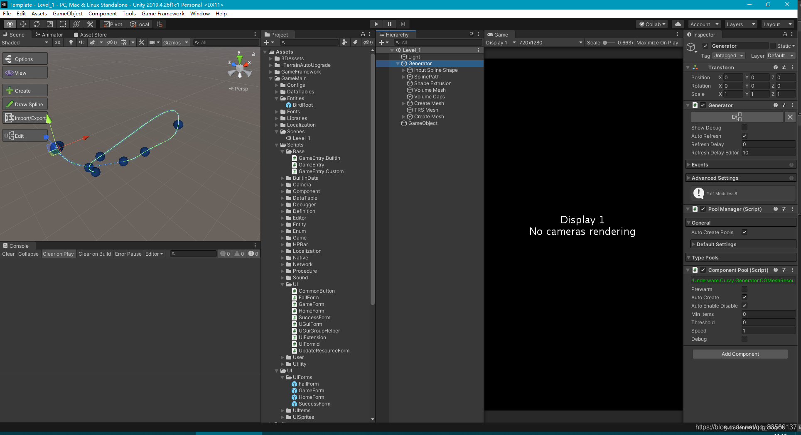This screenshot has width=801, height=435.
Task: Open Display 1 dropdown in Game view
Action: coord(501,42)
